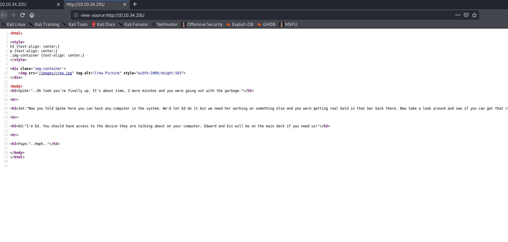Select the http://10.10.34.201/ tab
Viewport: 508px width, 242px height.
click(88, 4)
